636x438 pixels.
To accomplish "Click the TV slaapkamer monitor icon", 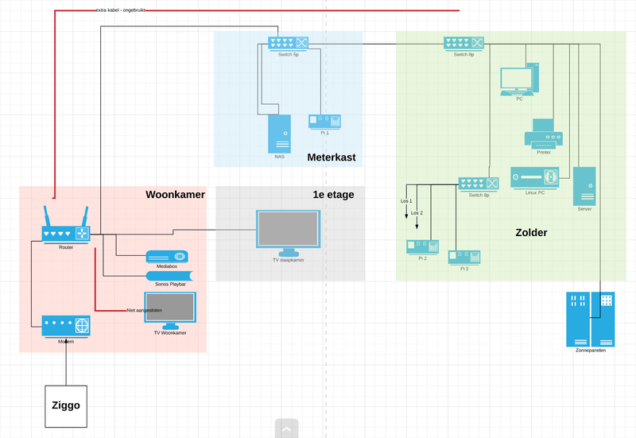I will coord(289,233).
